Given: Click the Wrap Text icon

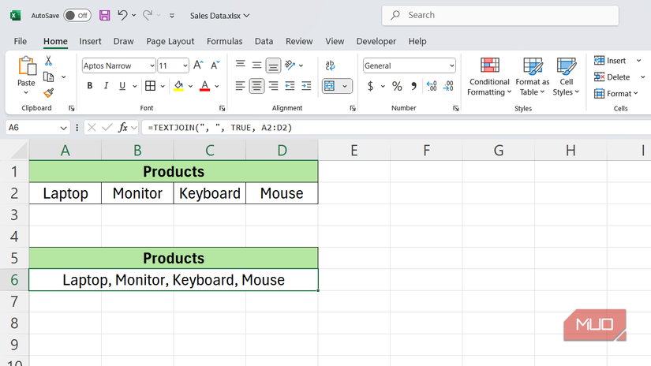Looking at the screenshot, I should 330,65.
